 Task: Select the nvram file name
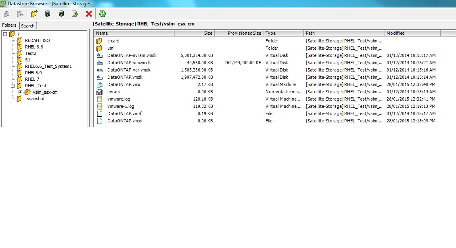[x=113, y=92]
